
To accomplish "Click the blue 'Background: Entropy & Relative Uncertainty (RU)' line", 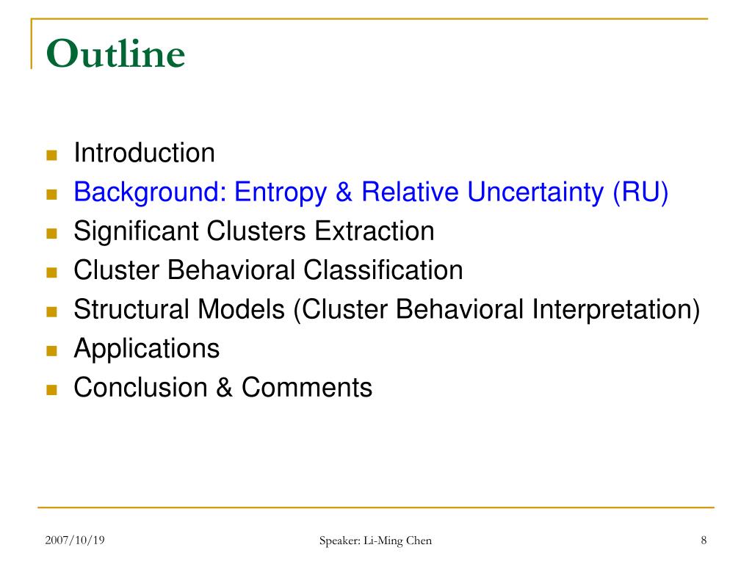I will point(371,193).
